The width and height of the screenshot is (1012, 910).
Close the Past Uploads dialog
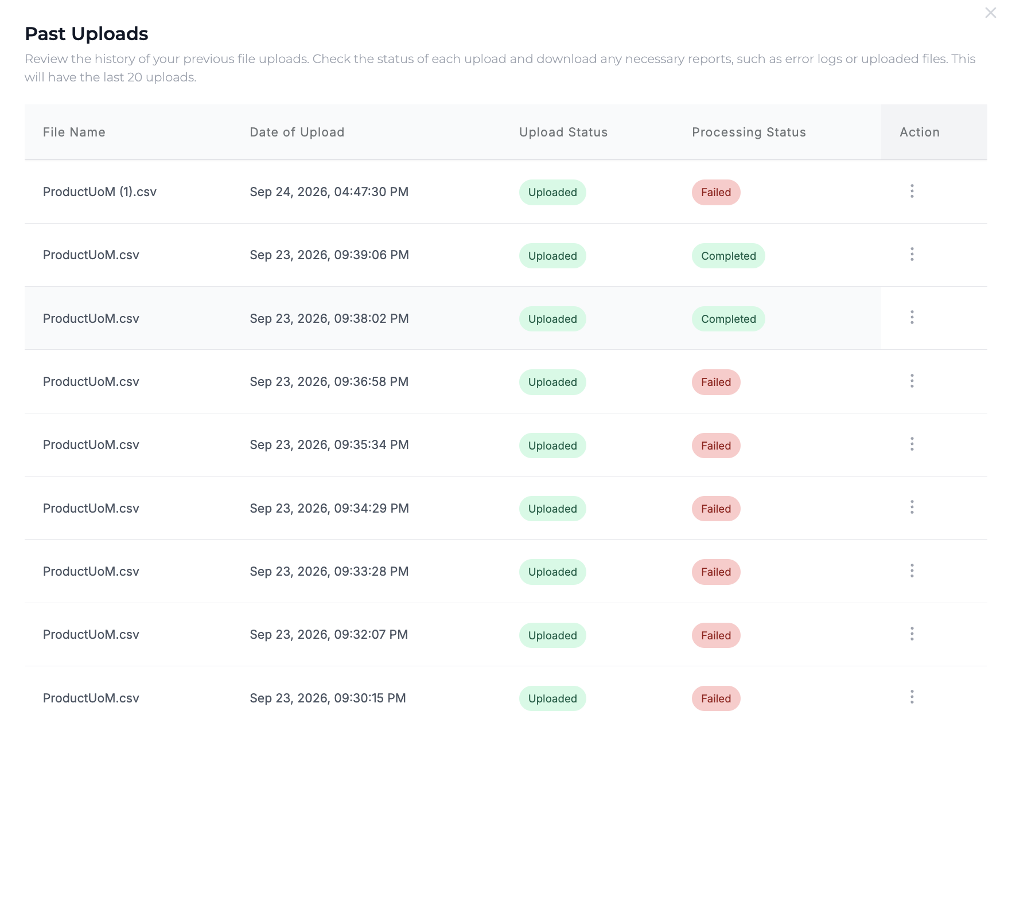click(990, 13)
